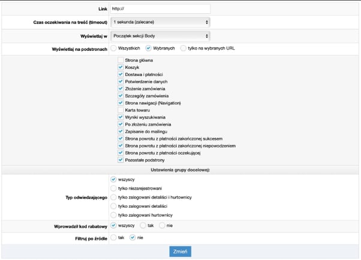
Task: Enable the 'Karta towaru' checkbox
Action: click(x=121, y=110)
